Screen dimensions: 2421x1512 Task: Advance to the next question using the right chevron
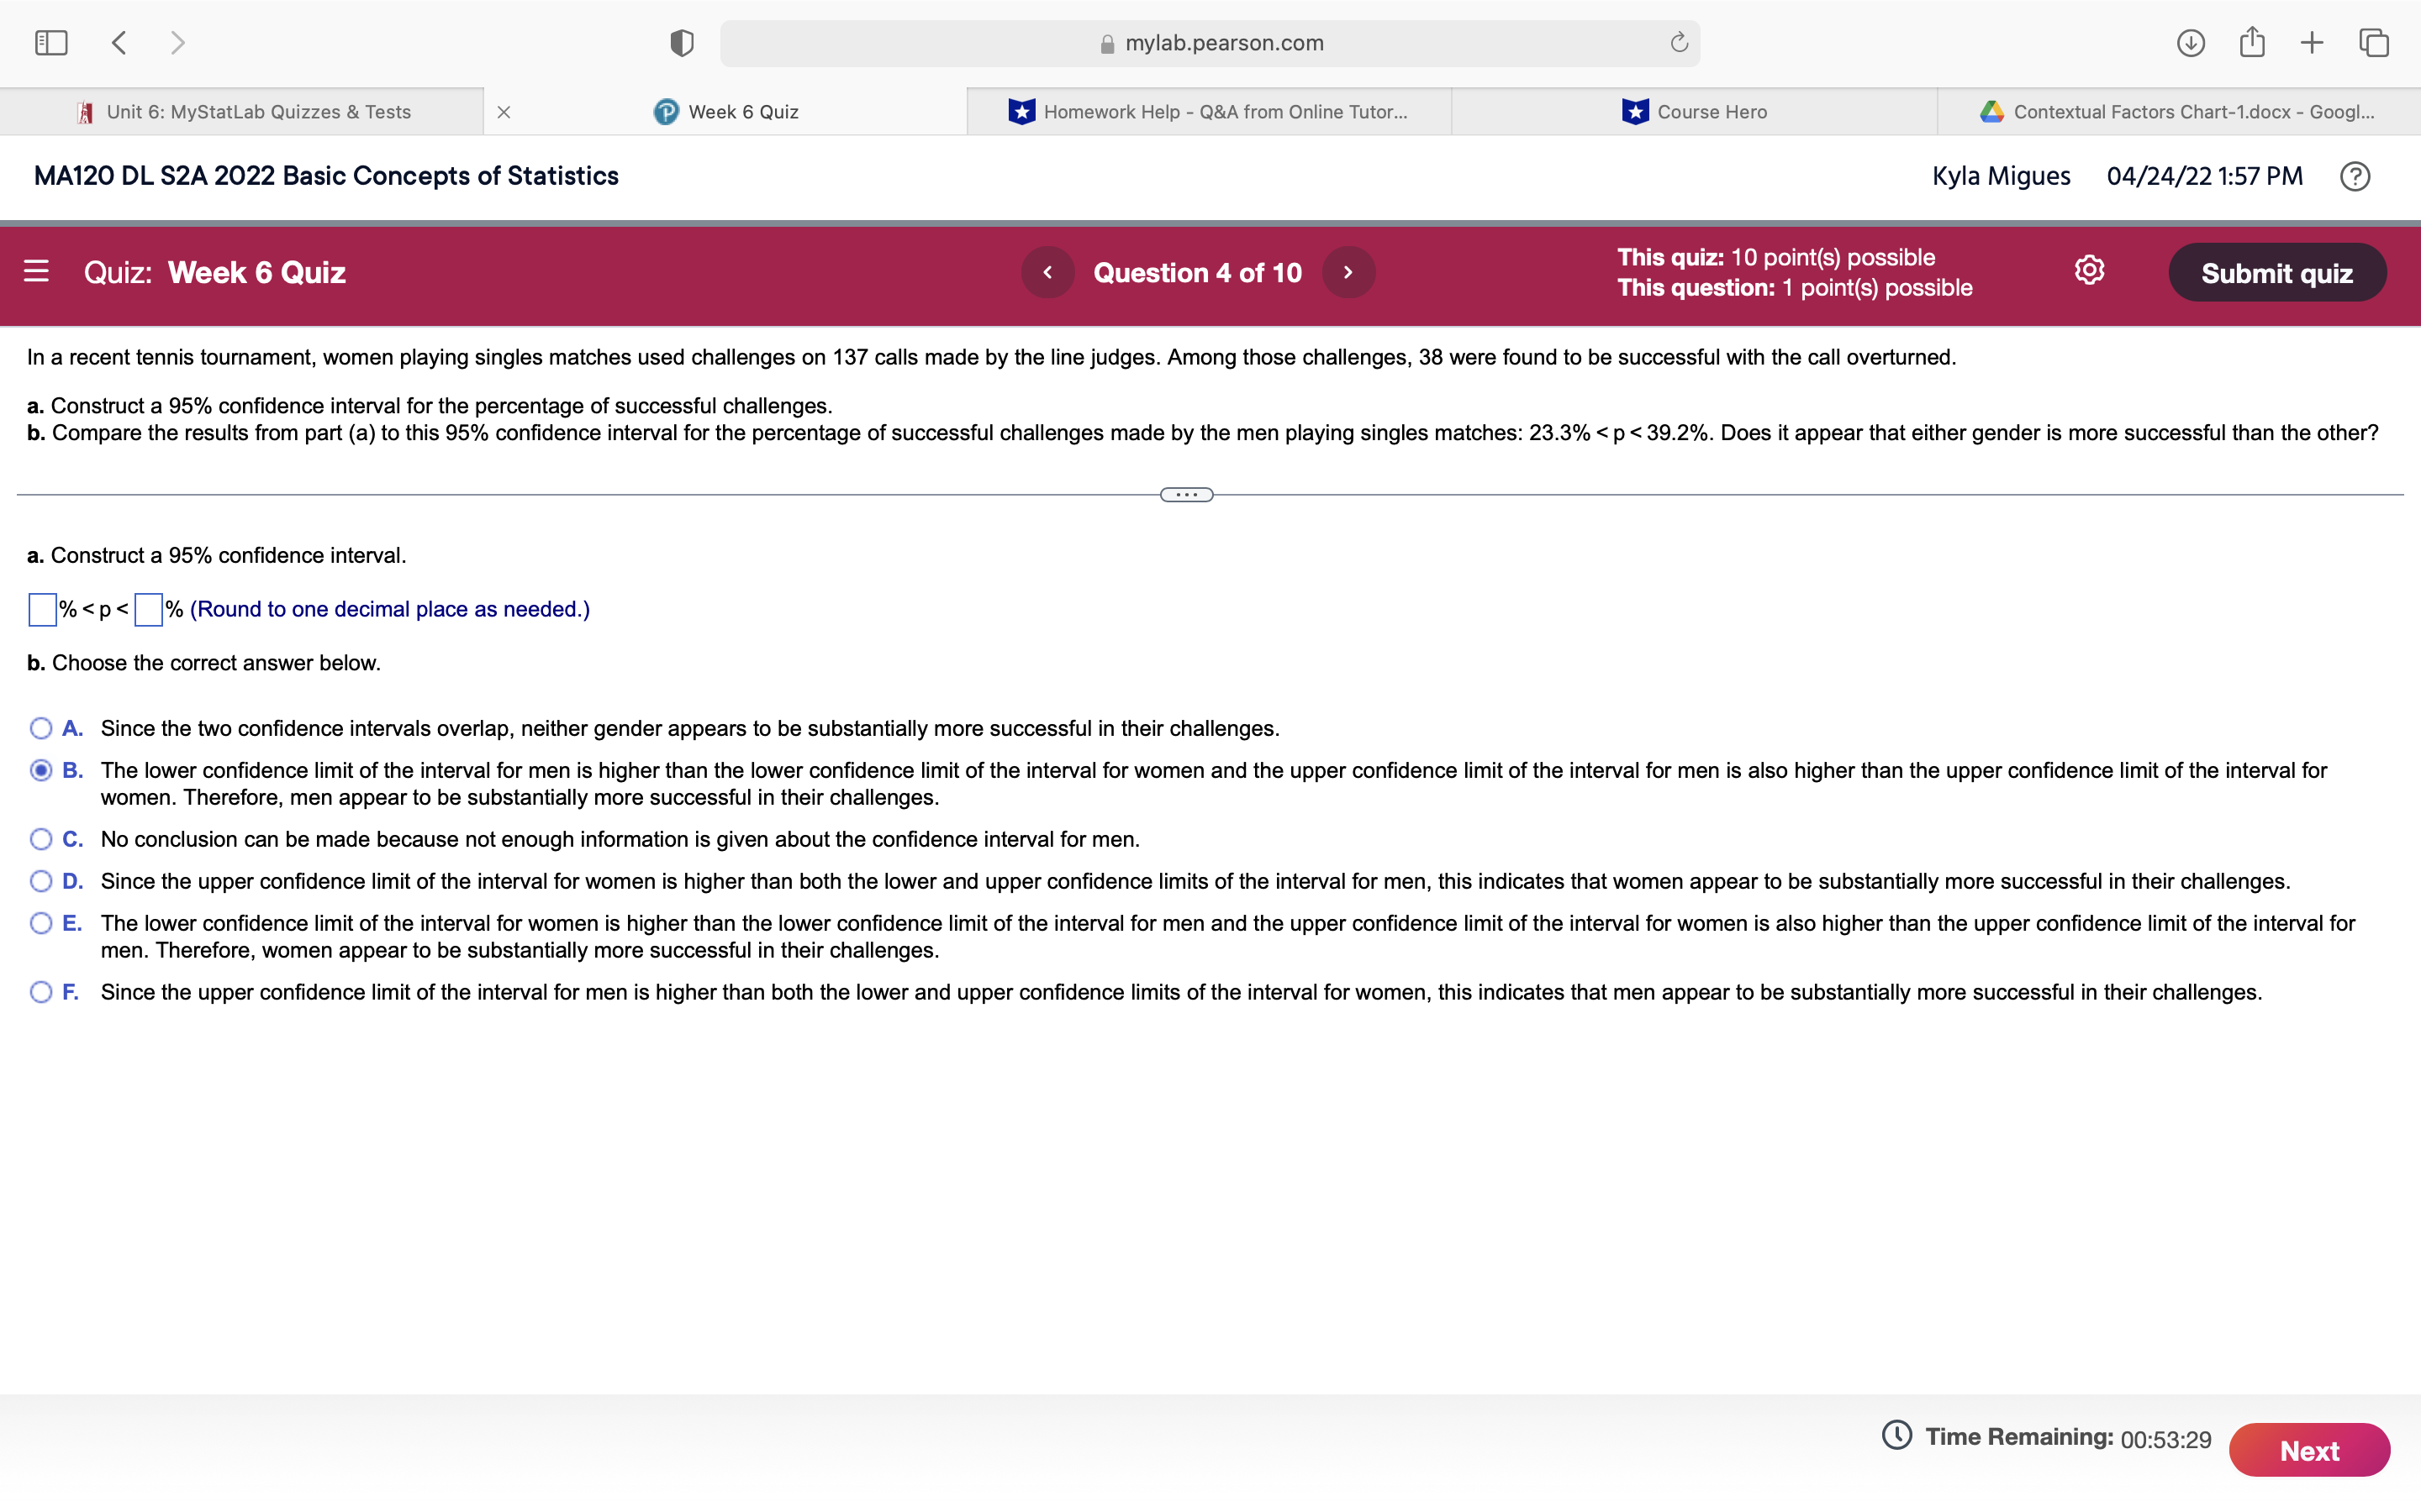(x=1348, y=271)
